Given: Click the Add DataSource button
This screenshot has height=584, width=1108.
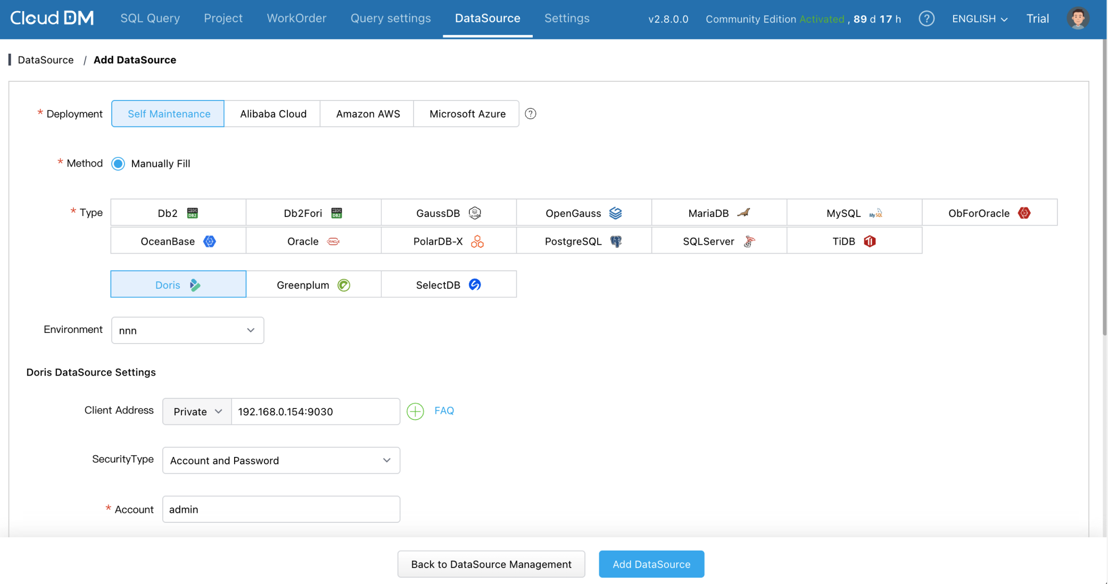Looking at the screenshot, I should (651, 564).
